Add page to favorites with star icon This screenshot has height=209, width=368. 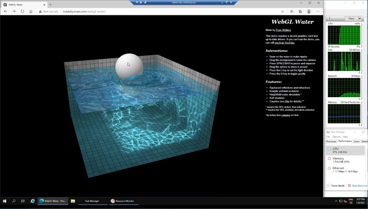coord(283,11)
